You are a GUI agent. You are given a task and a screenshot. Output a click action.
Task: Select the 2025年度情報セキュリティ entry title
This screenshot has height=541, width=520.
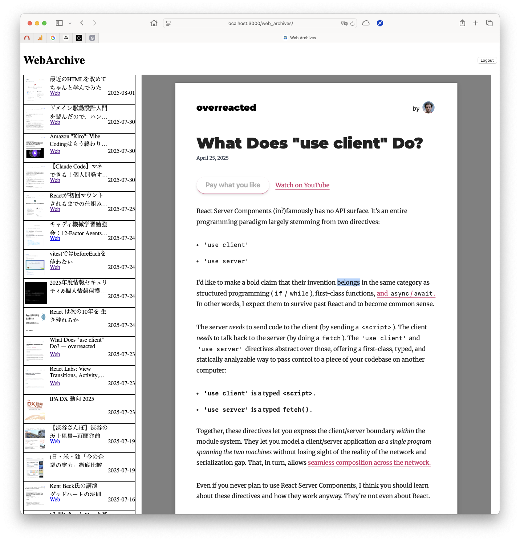tap(78, 286)
